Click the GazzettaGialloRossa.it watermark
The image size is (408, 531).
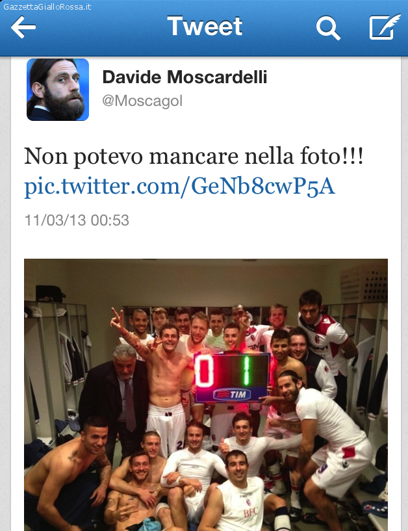pos(47,6)
